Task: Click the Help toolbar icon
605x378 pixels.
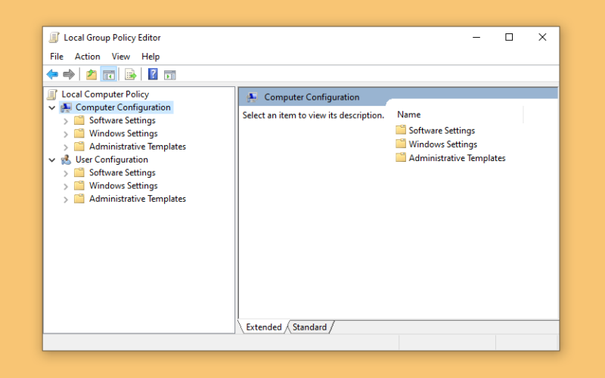Action: tap(153, 74)
